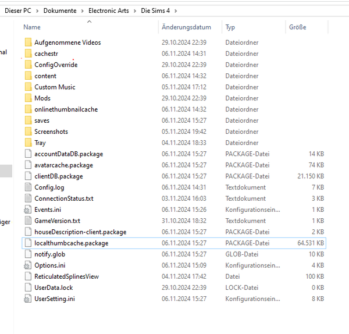Select the Events.ini gear file icon

click(27, 209)
